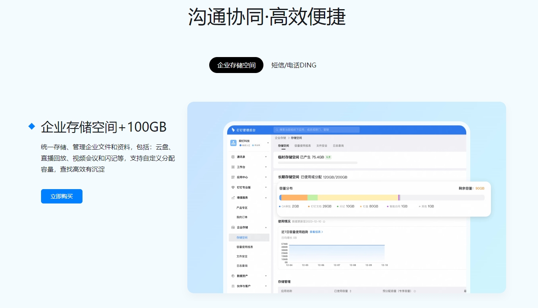
Task: Switch to the 短信/电话DING tab
Action: [x=294, y=65]
